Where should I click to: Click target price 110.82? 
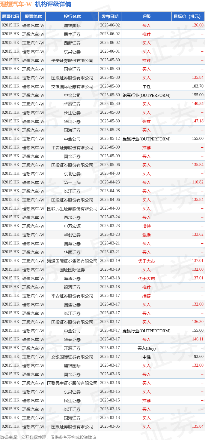coord(198,182)
